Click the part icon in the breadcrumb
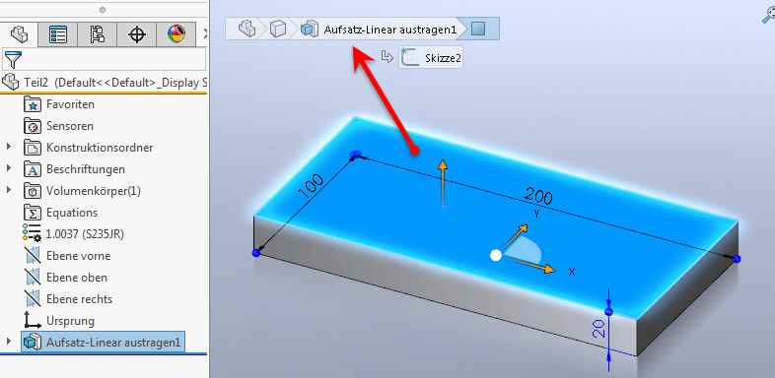 (x=247, y=29)
